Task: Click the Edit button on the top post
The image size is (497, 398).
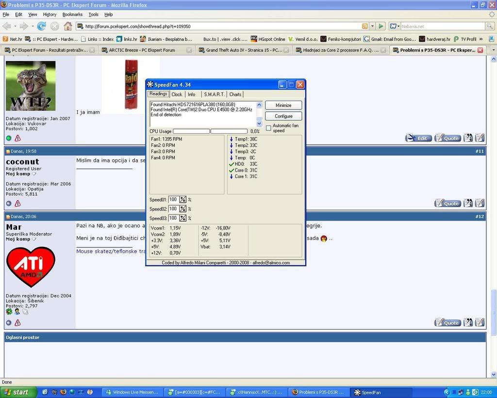Action: (418, 138)
